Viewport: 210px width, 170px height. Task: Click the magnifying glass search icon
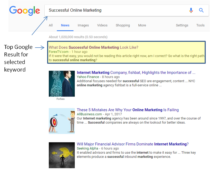click(201, 10)
